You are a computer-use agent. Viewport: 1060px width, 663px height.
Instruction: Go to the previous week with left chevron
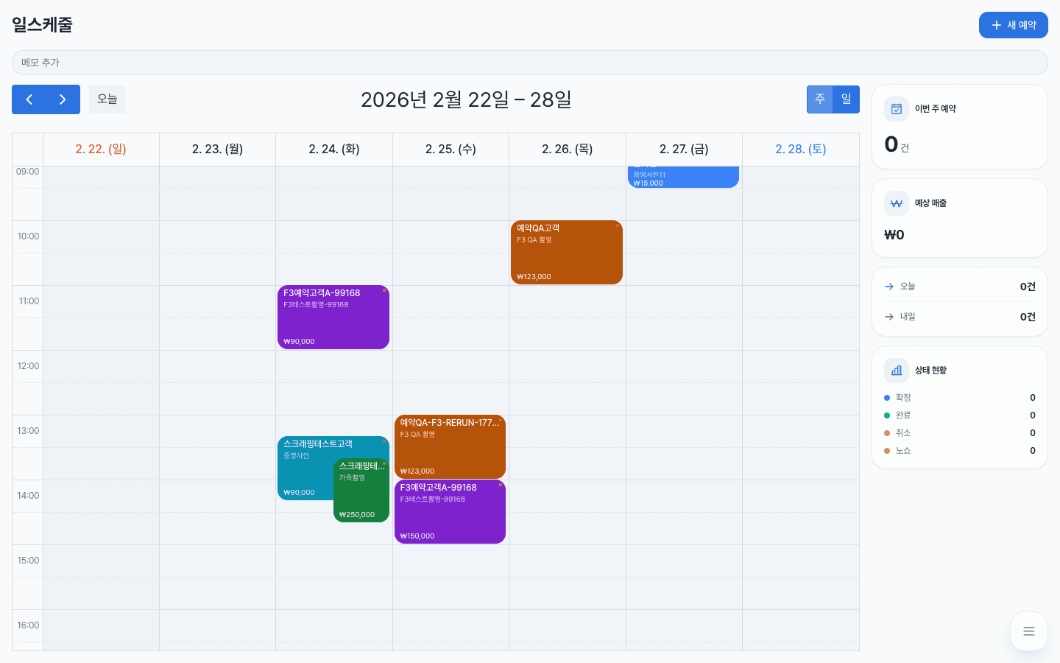tap(29, 99)
